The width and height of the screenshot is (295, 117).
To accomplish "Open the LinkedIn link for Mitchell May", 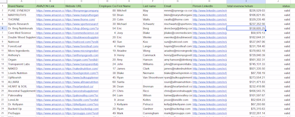I will (x=210, y=10).
